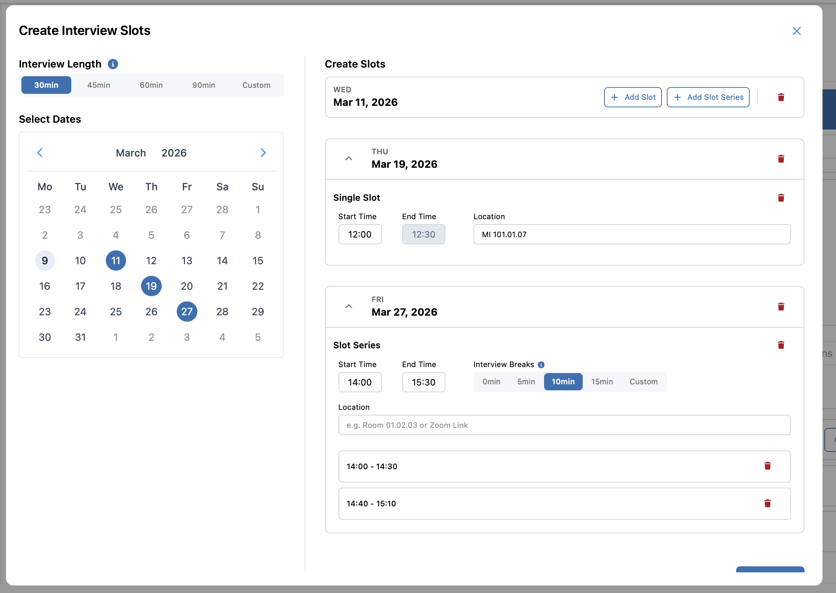Delete the 14:40 - 15:10 slot
Image resolution: width=836 pixels, height=593 pixels.
pyautogui.click(x=768, y=503)
